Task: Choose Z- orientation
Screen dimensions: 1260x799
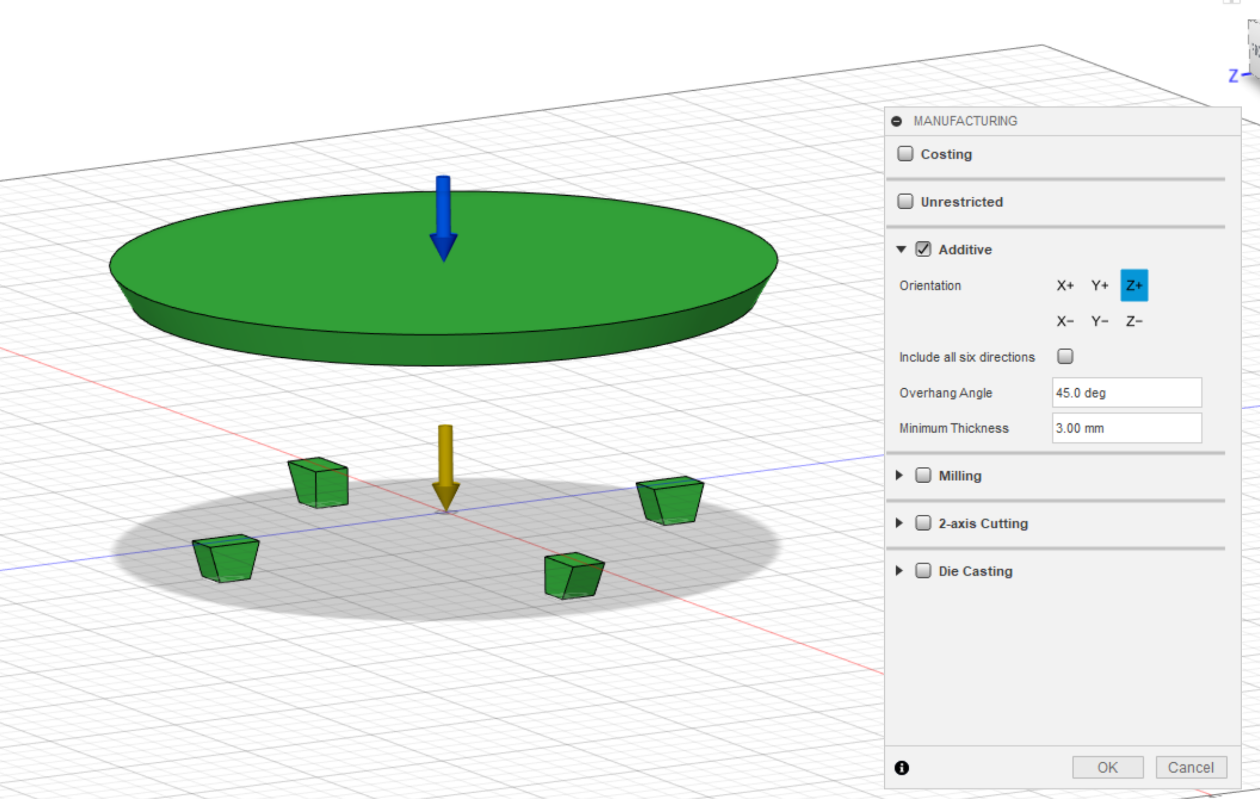Action: (x=1134, y=321)
